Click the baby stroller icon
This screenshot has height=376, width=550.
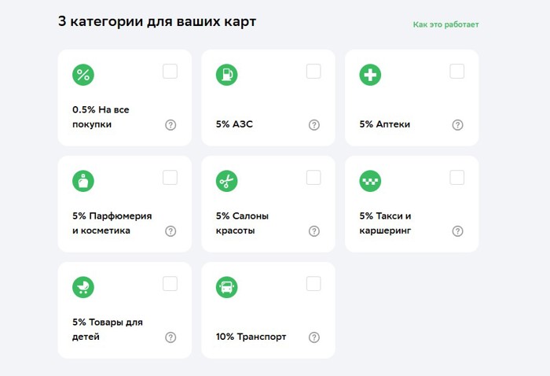pos(83,287)
